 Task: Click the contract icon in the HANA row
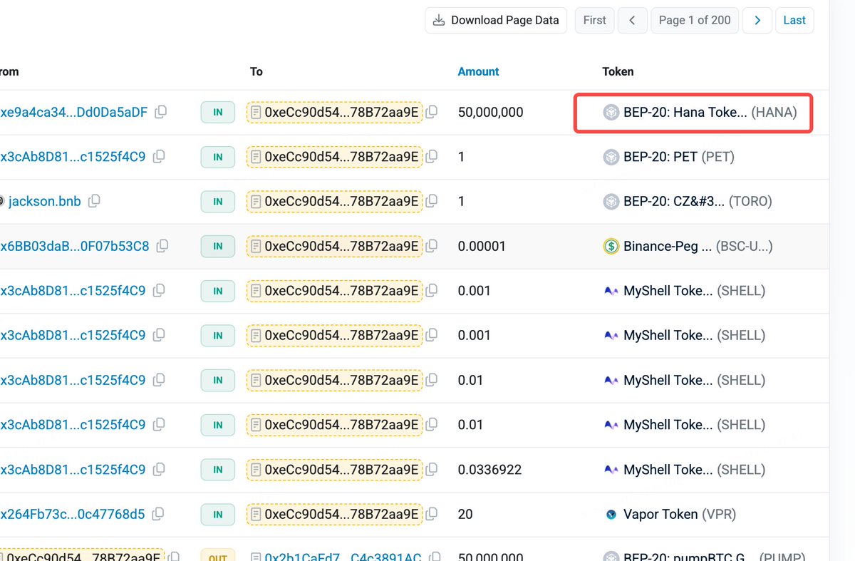[256, 112]
